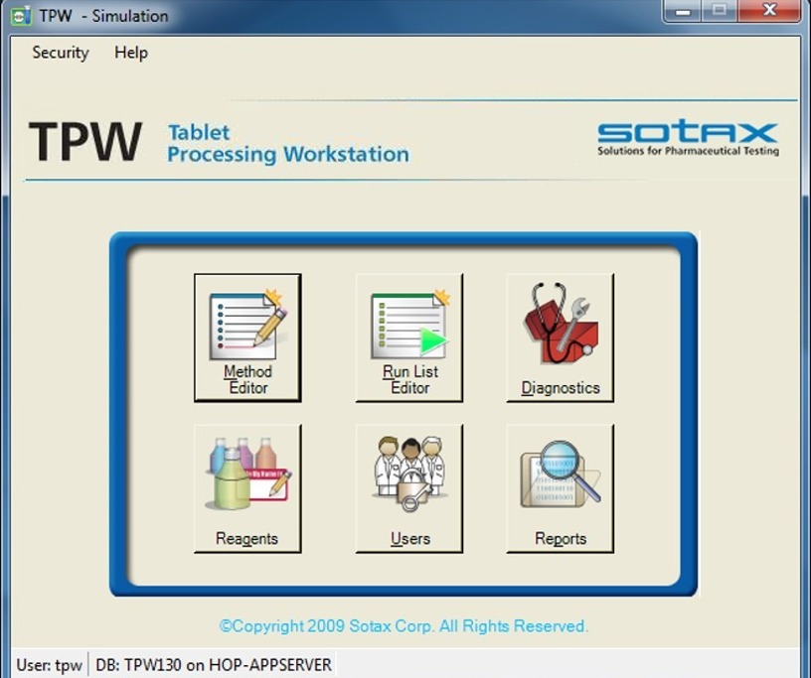This screenshot has height=678, width=811.
Task: Click the Sotax logo
Action: [x=688, y=139]
